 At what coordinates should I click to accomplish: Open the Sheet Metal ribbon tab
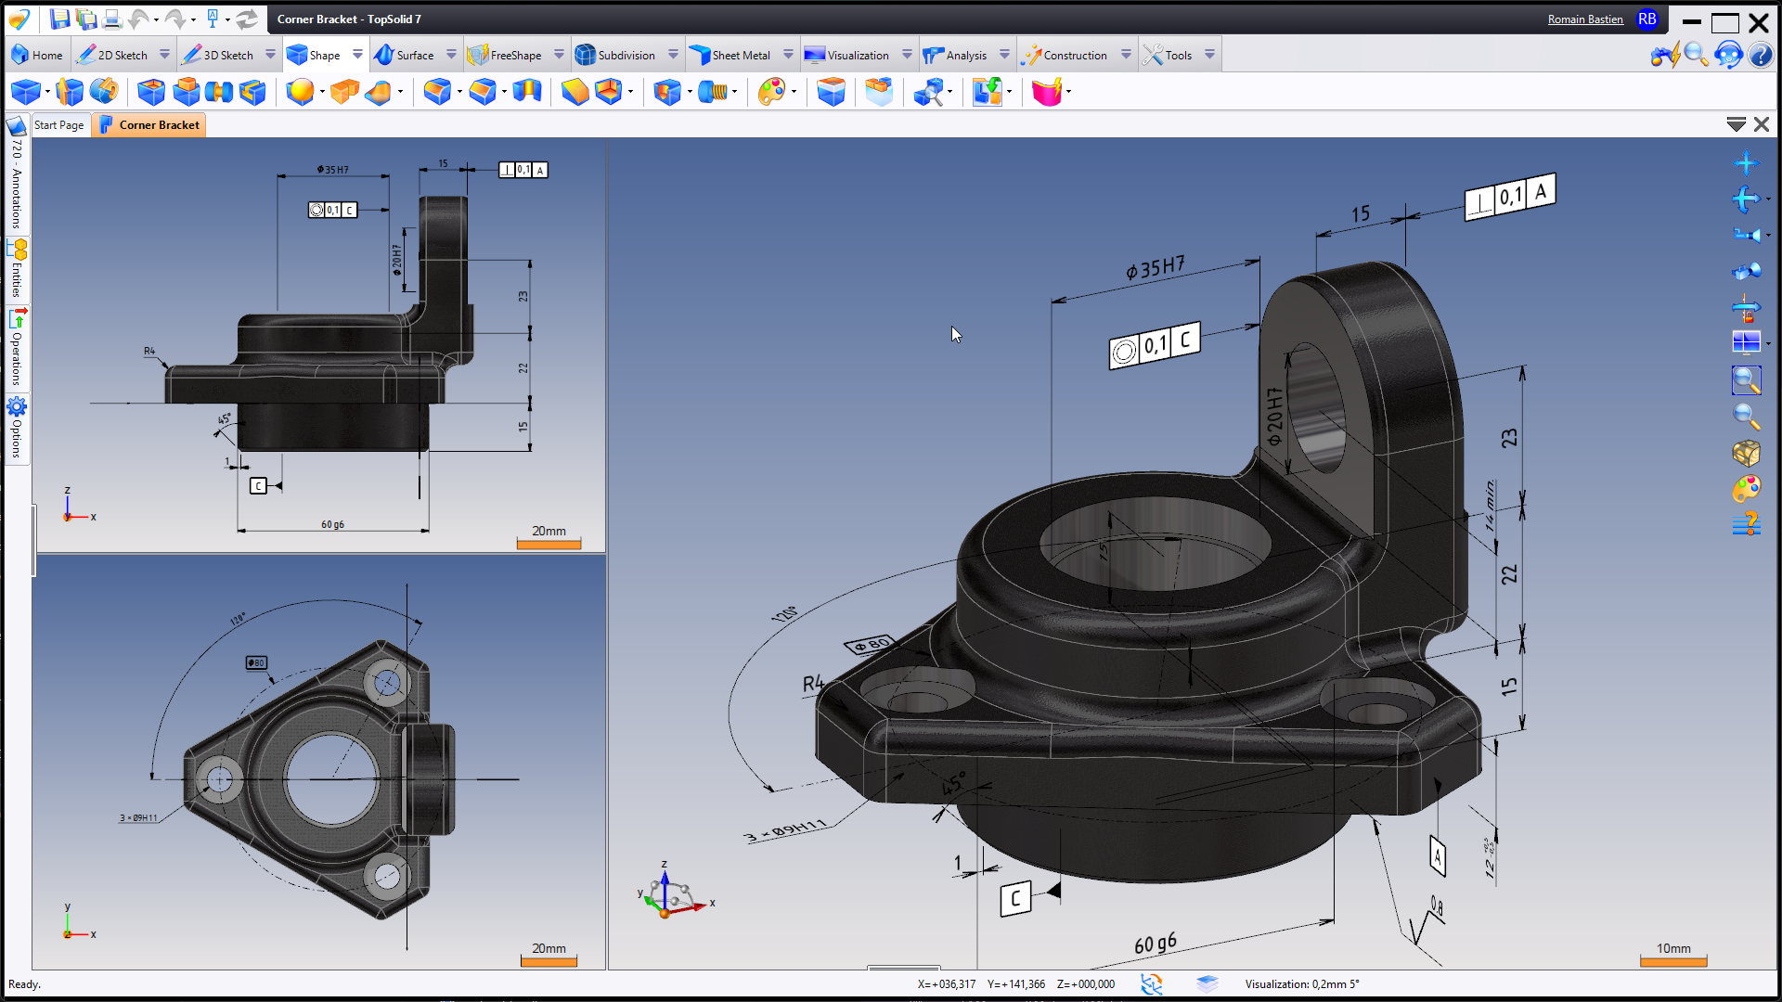coord(740,55)
